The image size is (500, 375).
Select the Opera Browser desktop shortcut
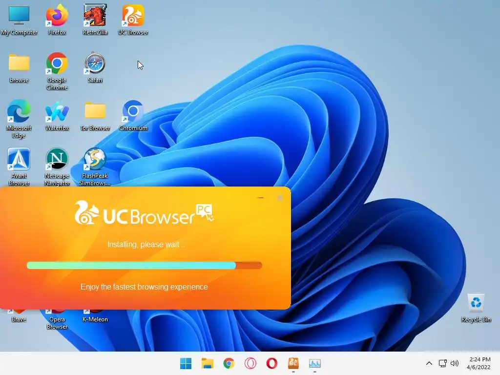(57, 319)
